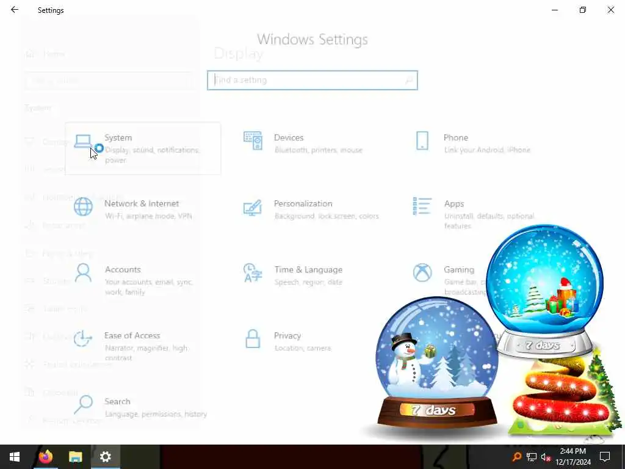Viewport: 625px width, 469px height.
Task: Click the Accounts category title
Action: point(123,269)
